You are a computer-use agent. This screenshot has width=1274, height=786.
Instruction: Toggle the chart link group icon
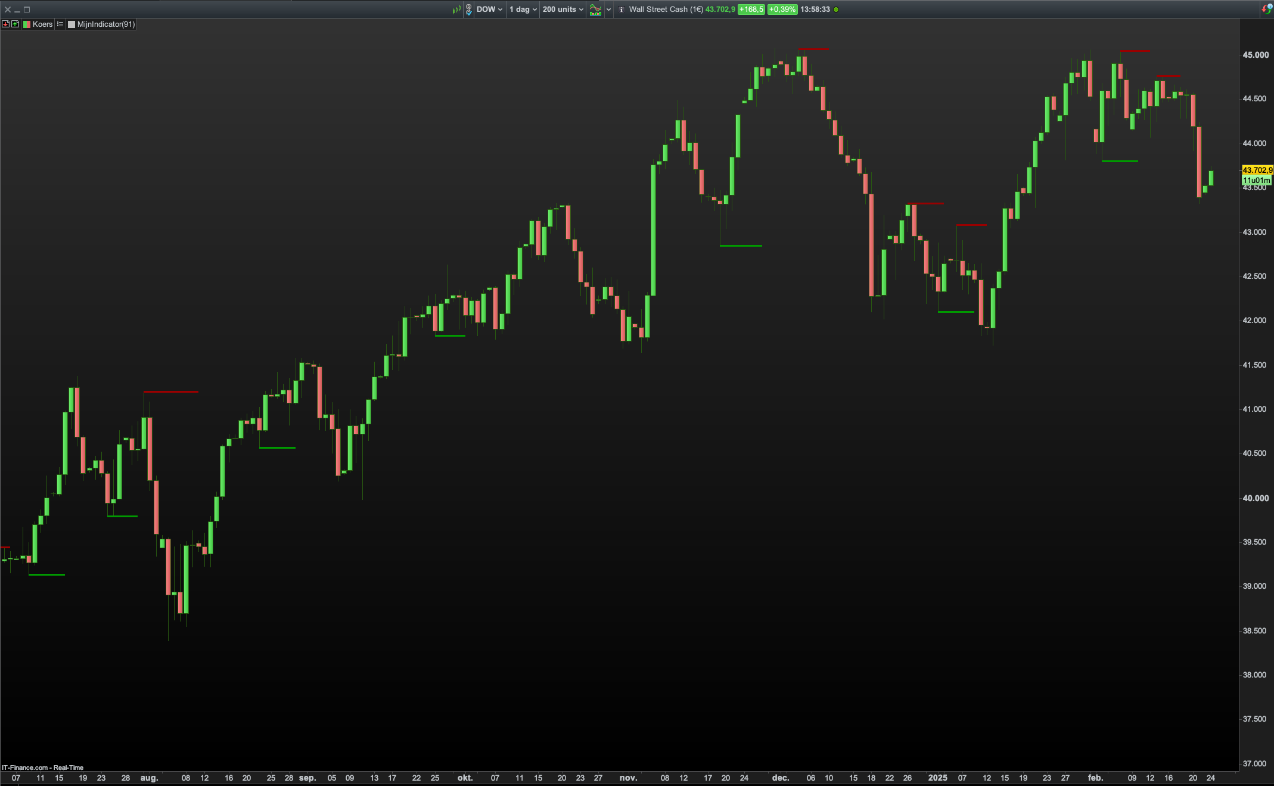point(469,10)
